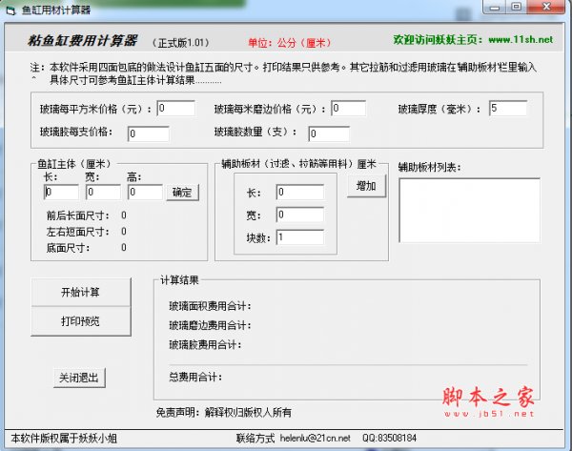This screenshot has width=572, height=451.
Task: Click the 玻璃胶费用合计 result label
Action: click(x=205, y=344)
